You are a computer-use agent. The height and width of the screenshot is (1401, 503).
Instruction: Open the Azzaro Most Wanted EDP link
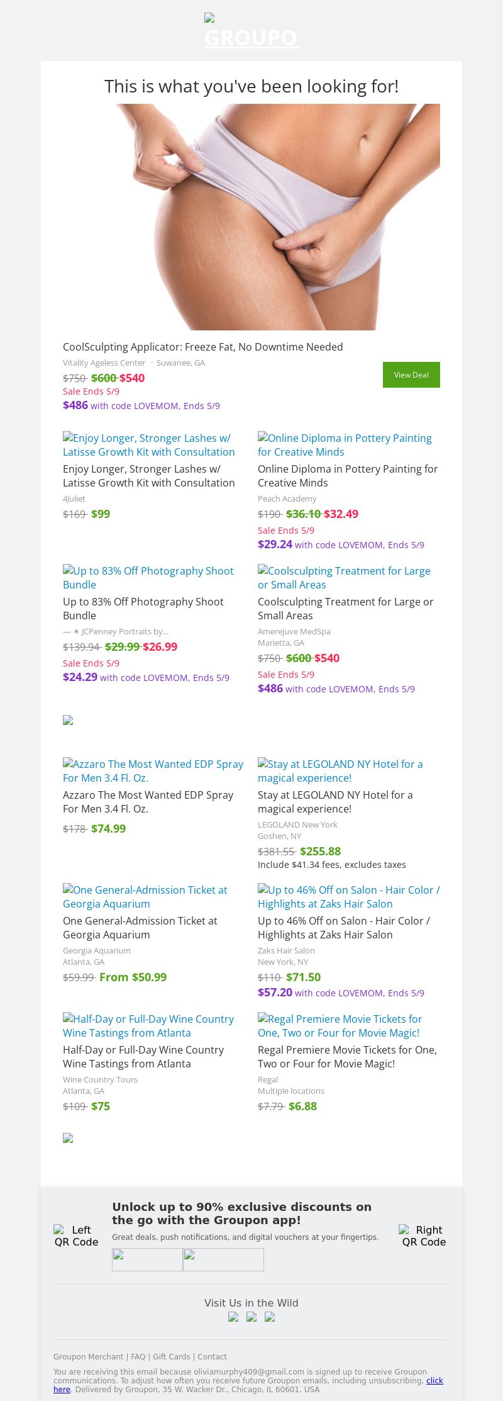pyautogui.click(x=153, y=771)
